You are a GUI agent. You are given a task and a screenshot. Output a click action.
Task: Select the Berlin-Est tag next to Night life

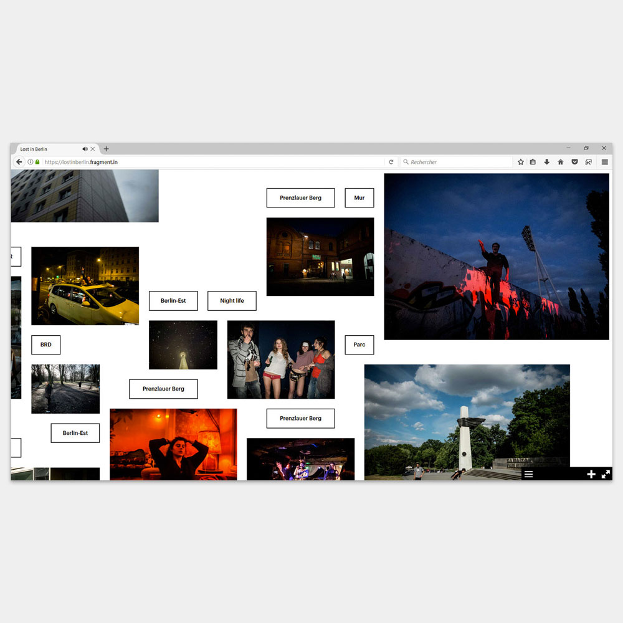pyautogui.click(x=173, y=301)
